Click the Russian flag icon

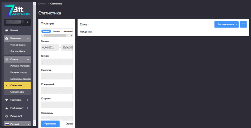(7, 124)
